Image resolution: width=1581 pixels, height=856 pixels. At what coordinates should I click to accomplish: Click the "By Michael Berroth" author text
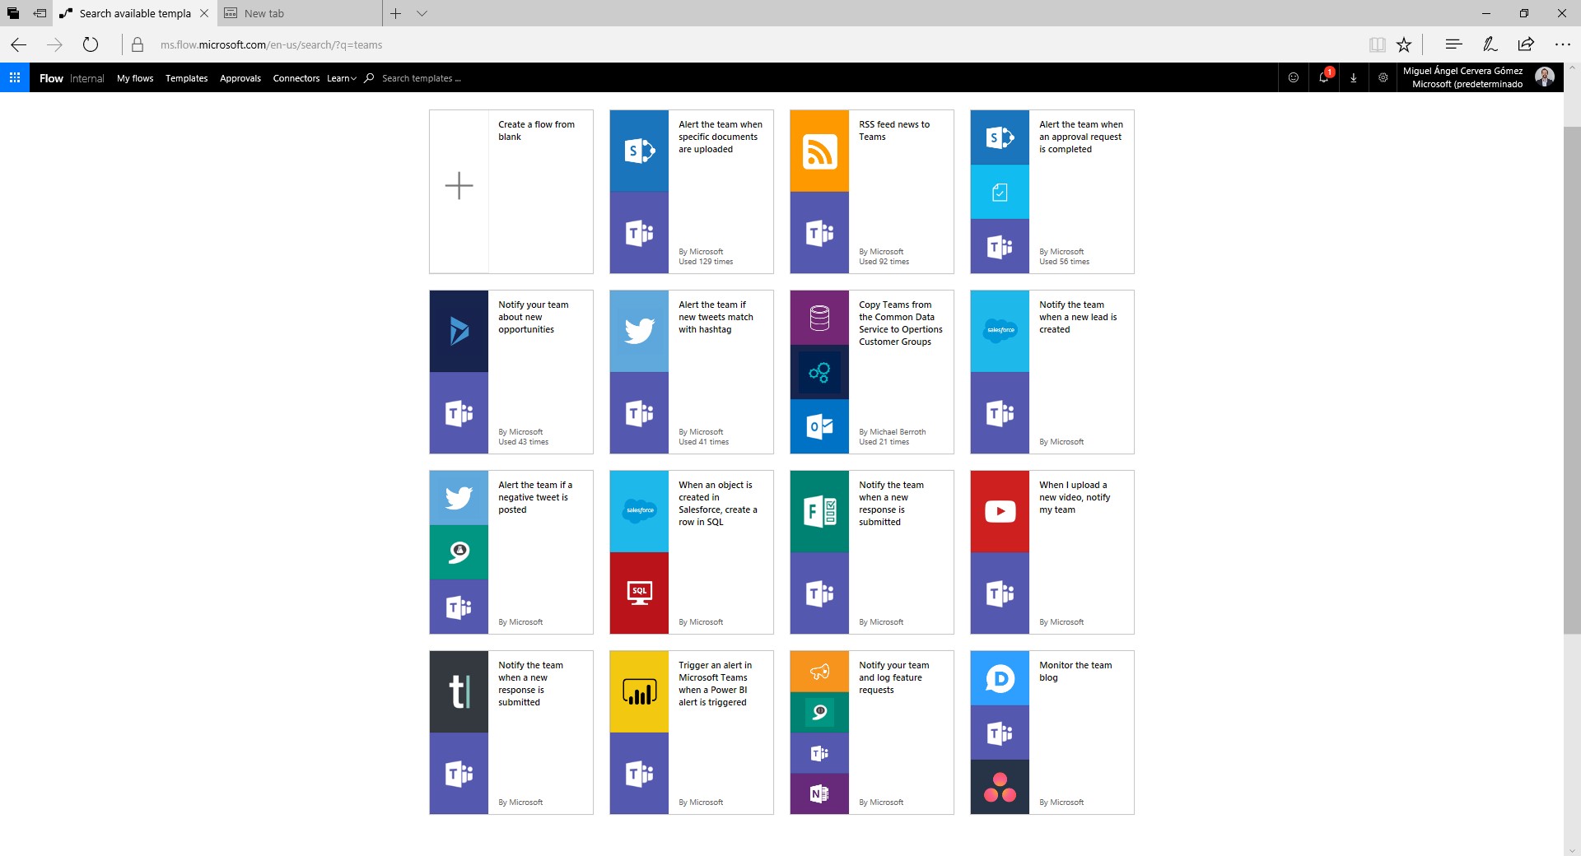point(892,432)
